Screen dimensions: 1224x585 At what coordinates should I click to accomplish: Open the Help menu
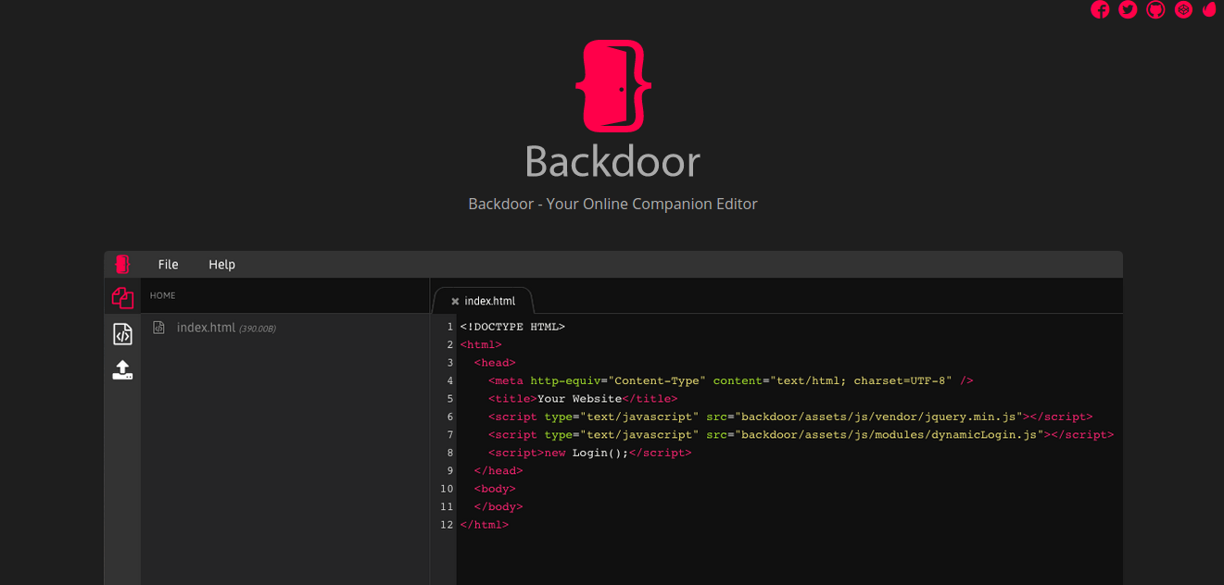(x=221, y=265)
